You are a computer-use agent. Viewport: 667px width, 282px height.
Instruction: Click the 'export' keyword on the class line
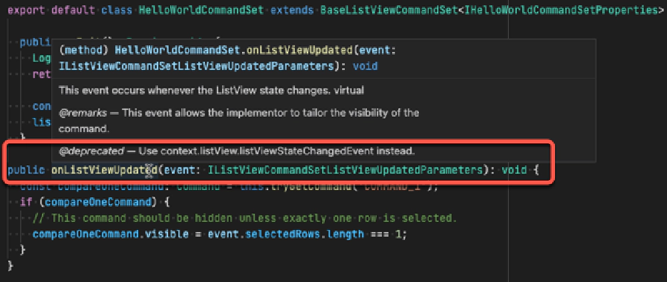pos(27,10)
